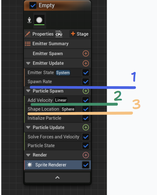Collapse the emitter with bottom chevron
The width and height of the screenshot is (157, 195).
click(57, 178)
